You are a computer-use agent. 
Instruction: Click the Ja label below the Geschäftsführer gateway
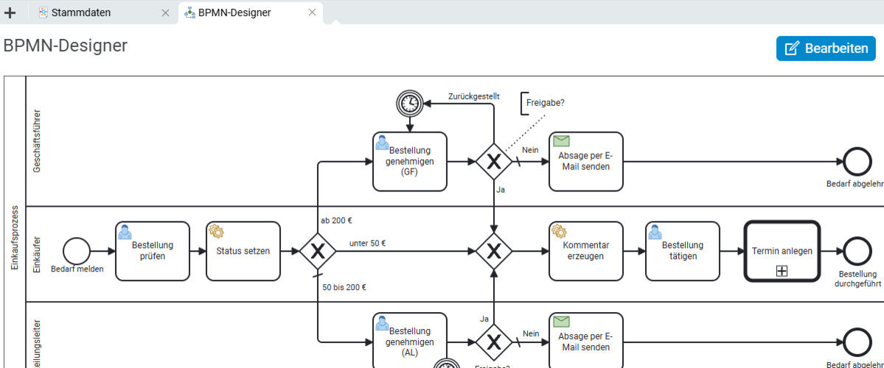[x=501, y=190]
